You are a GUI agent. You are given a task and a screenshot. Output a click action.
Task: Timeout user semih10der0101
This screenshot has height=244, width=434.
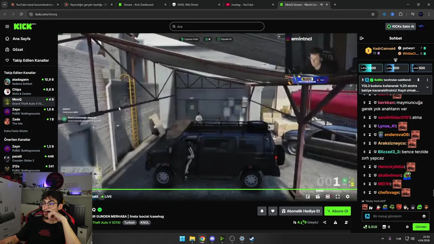point(370,118)
